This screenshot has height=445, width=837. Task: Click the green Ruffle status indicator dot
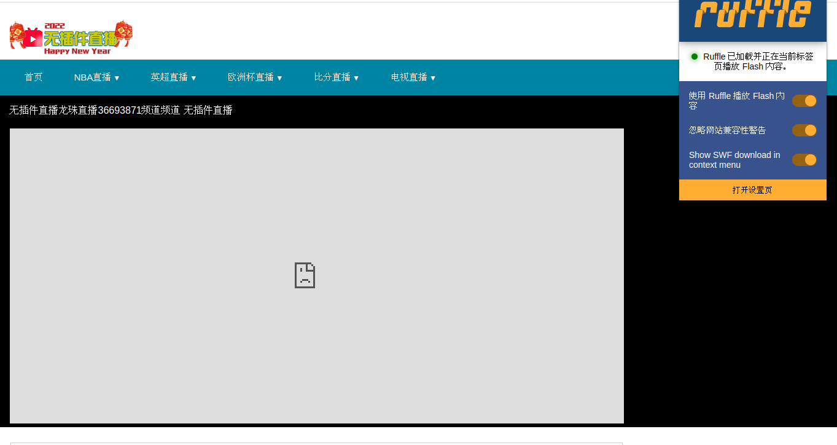pyautogui.click(x=695, y=56)
